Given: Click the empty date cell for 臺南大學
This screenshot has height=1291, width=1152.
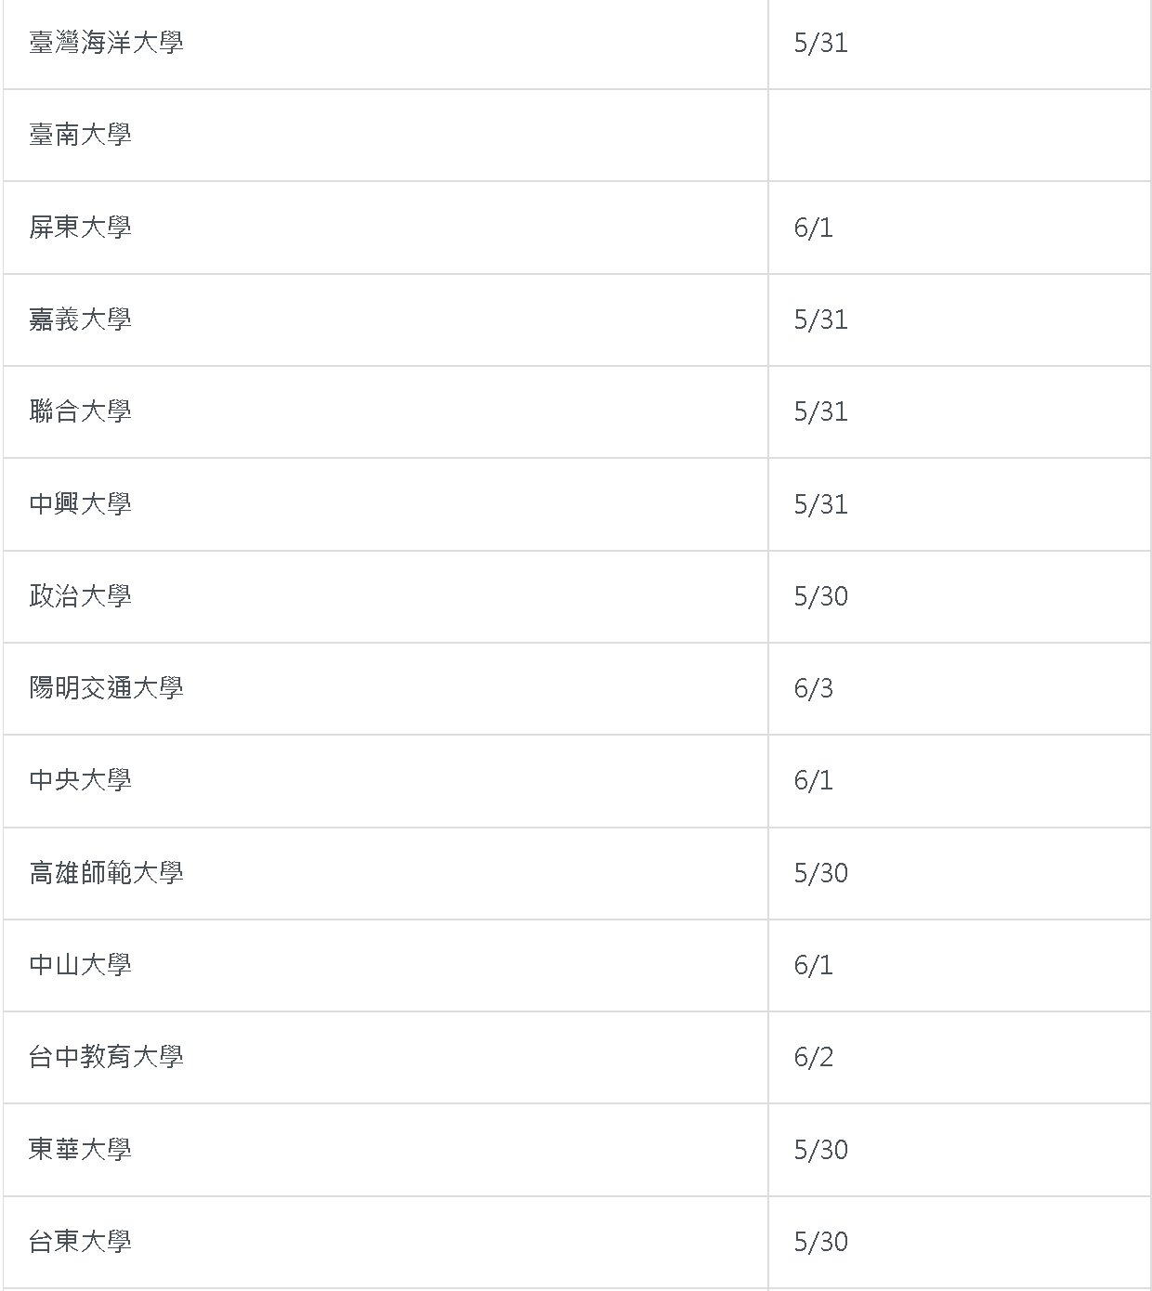Looking at the screenshot, I should pos(959,135).
